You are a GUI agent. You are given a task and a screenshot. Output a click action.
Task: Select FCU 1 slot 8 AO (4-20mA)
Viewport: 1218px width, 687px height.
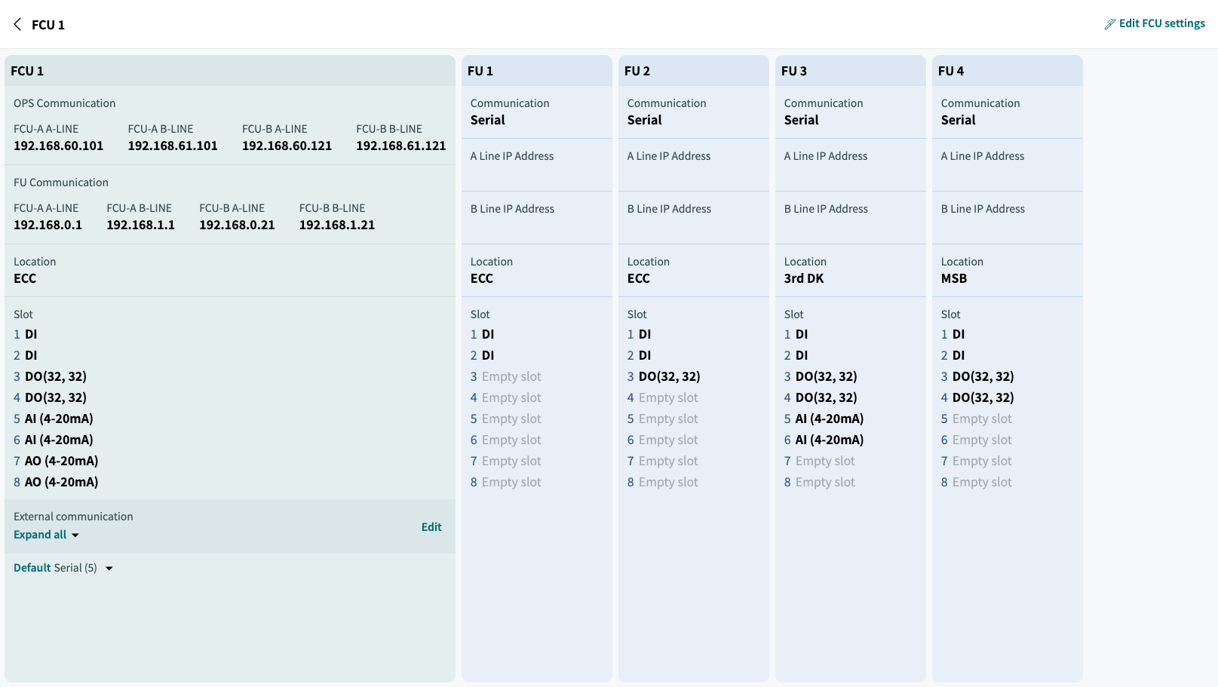tap(56, 482)
